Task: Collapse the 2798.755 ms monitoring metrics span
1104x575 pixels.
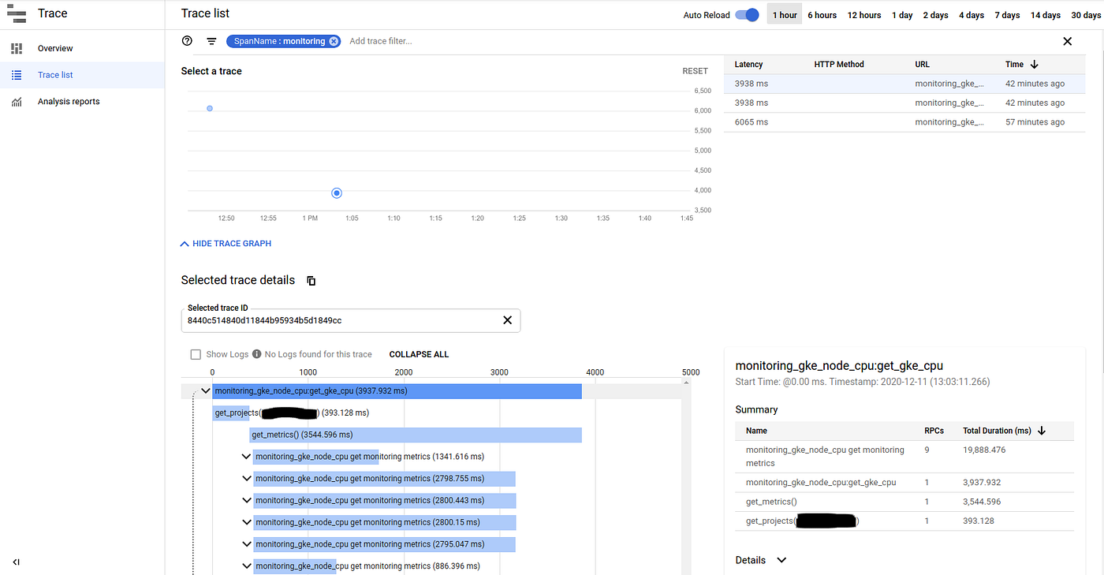Action: coord(247,479)
